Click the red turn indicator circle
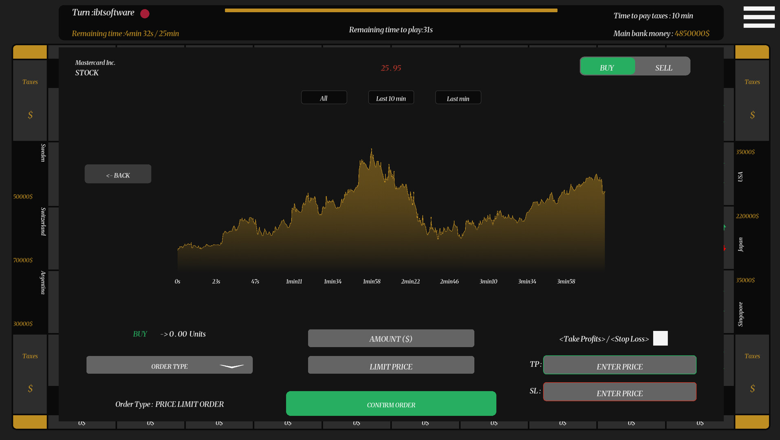Viewport: 780px width, 440px height. pos(144,13)
